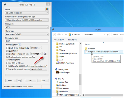The height and width of the screenshot is (98, 124).
Task: Toggle Check device for bad blocks checkbox
Action: pyautogui.click(x=8, y=48)
